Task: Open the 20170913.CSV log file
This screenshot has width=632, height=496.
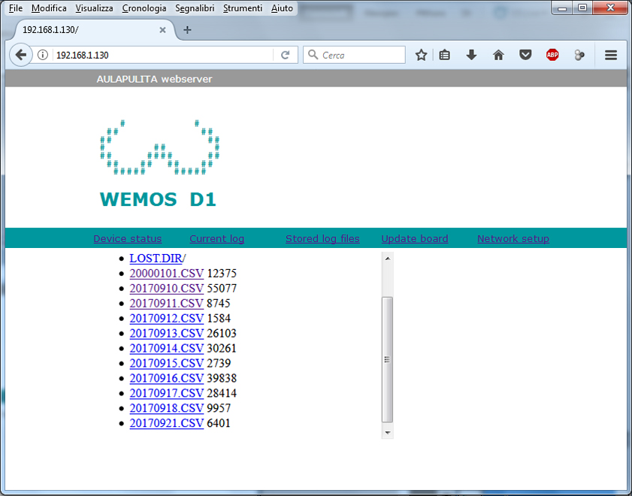Action: [x=167, y=333]
